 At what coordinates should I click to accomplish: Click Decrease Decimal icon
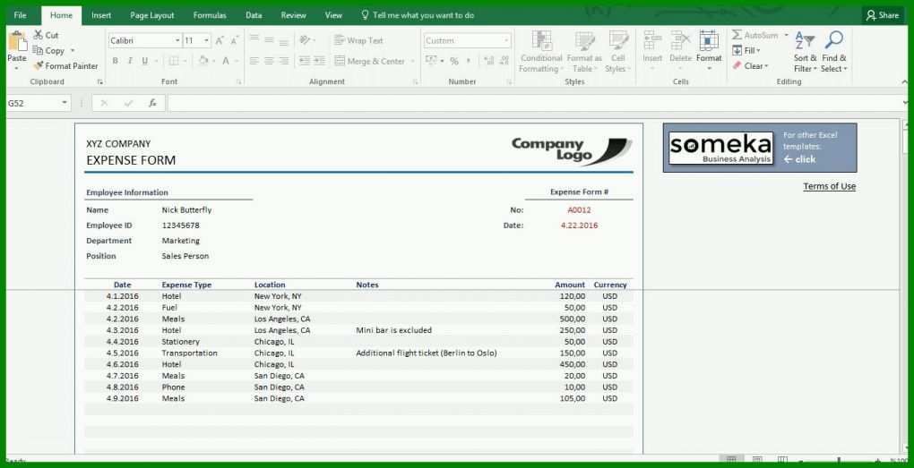(x=503, y=61)
